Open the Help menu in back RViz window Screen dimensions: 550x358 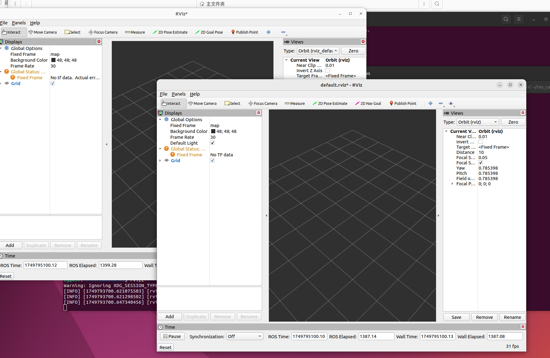coord(35,23)
